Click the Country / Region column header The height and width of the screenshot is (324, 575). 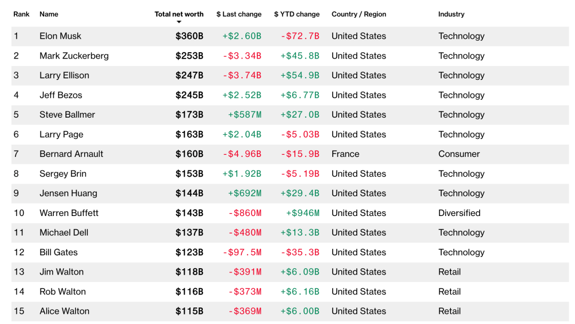pos(358,14)
